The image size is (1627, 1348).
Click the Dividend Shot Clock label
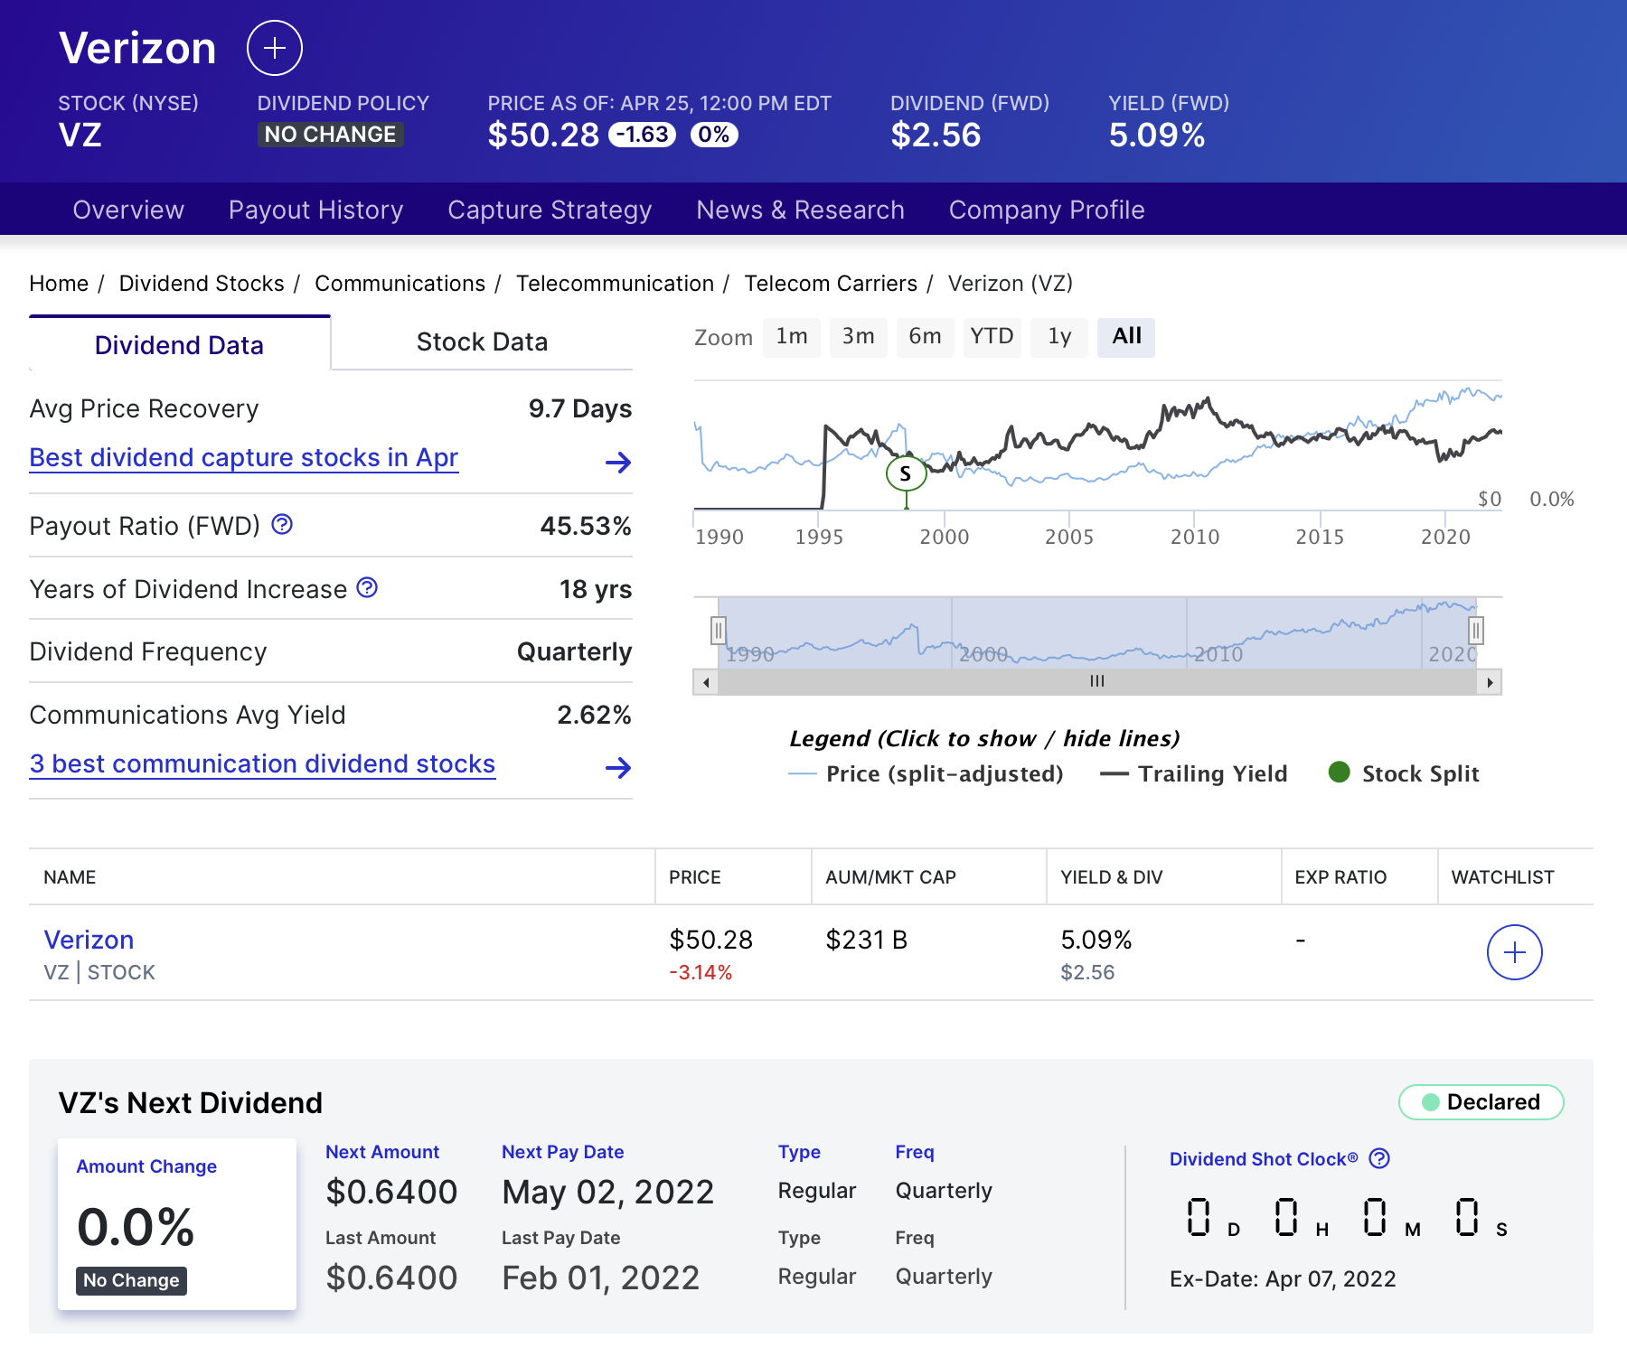point(1264,1159)
